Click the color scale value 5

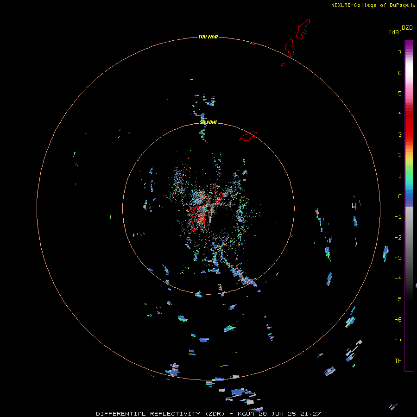(400, 93)
